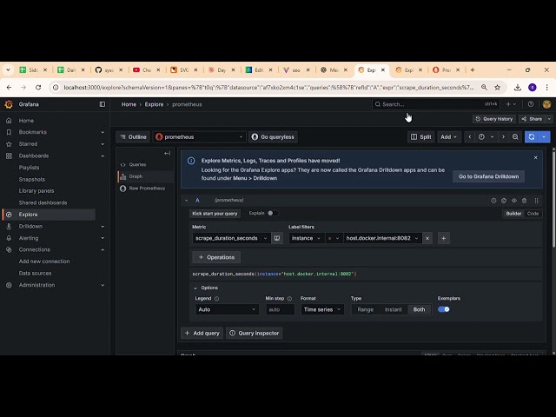
Task: Duplicate query A icon
Action: [x=504, y=201]
